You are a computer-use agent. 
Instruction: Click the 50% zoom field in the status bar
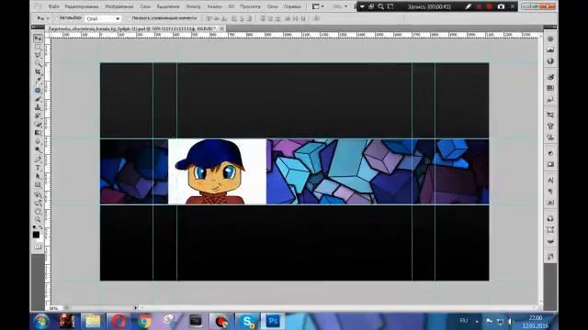point(54,308)
